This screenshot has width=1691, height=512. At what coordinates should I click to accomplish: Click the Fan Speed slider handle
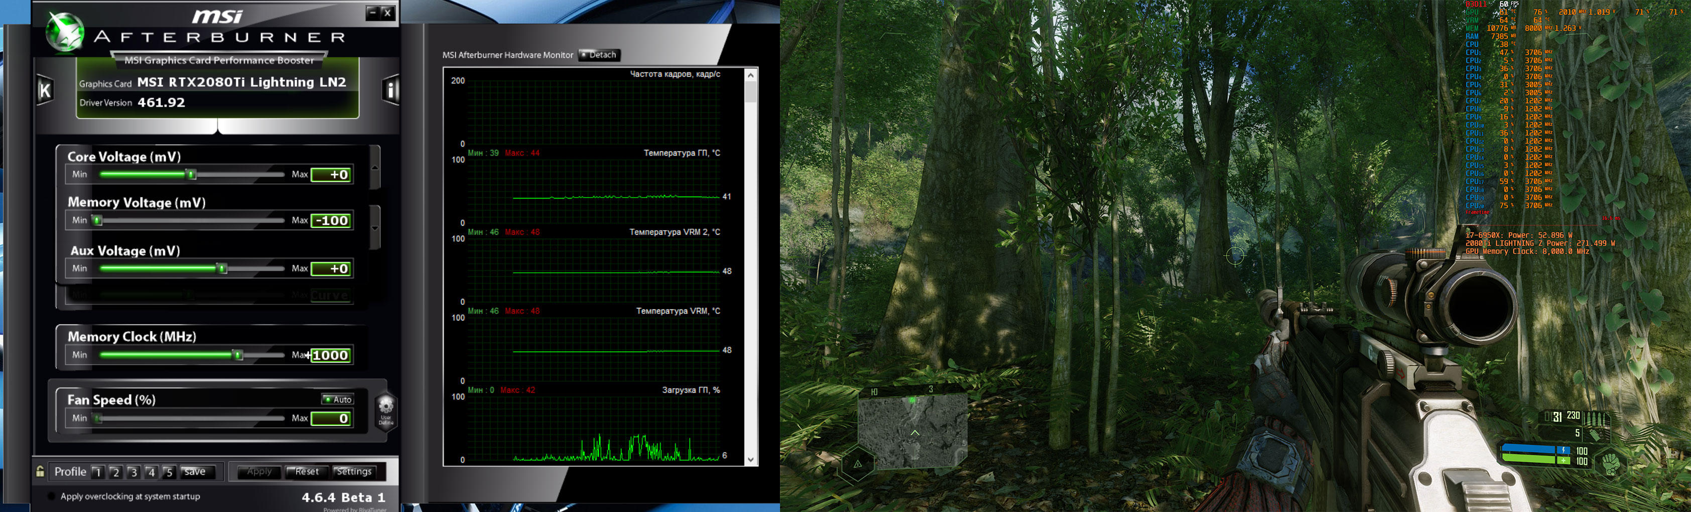point(98,418)
